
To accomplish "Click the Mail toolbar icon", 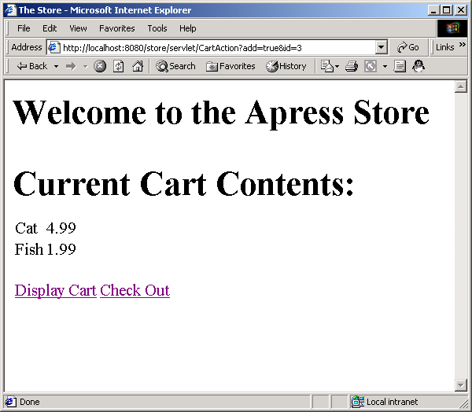I will click(327, 66).
